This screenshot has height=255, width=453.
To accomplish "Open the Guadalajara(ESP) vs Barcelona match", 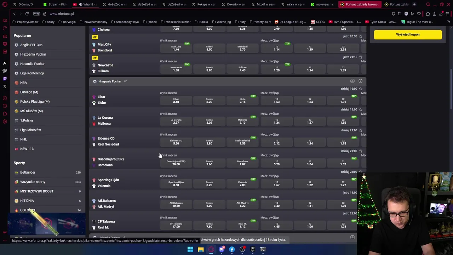I will [110, 162].
